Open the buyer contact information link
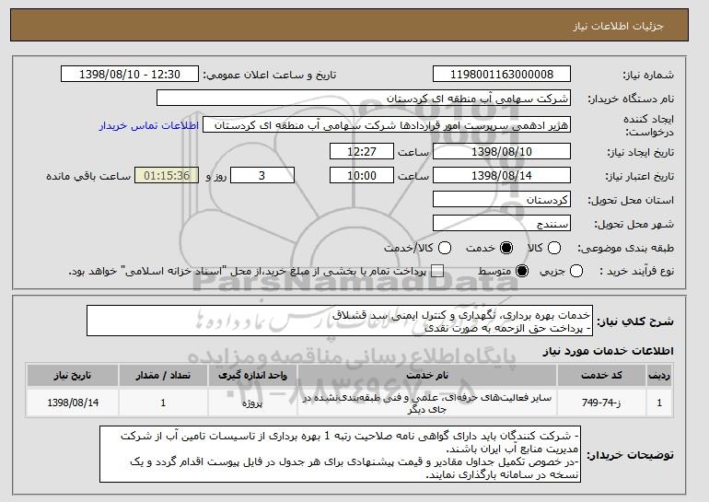This screenshot has height=502, width=709. click(149, 125)
